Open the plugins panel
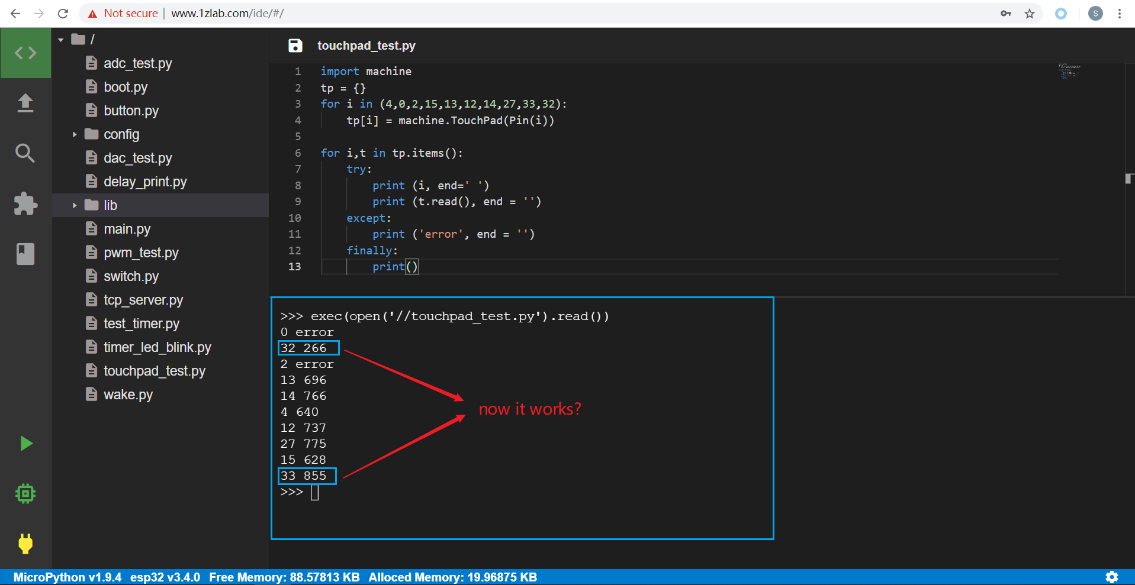The height and width of the screenshot is (585, 1135). click(25, 203)
